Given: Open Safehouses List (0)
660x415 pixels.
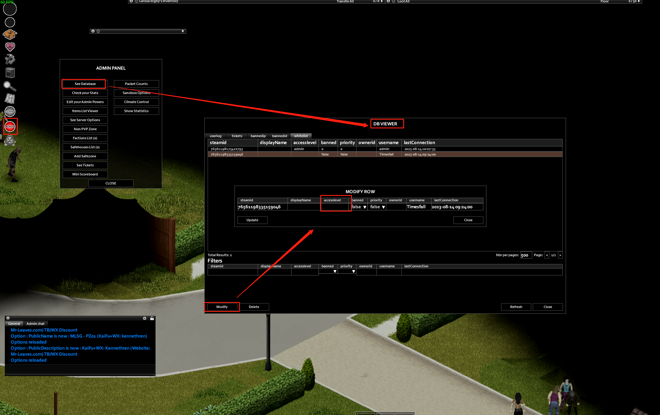Looking at the screenshot, I should pos(85,147).
